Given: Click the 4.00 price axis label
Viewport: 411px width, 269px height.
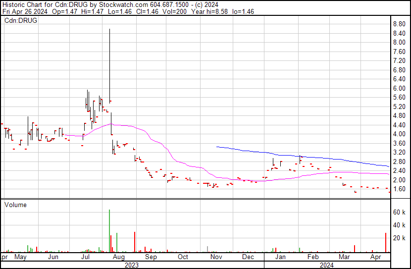Looking at the screenshot, I should (399, 134).
